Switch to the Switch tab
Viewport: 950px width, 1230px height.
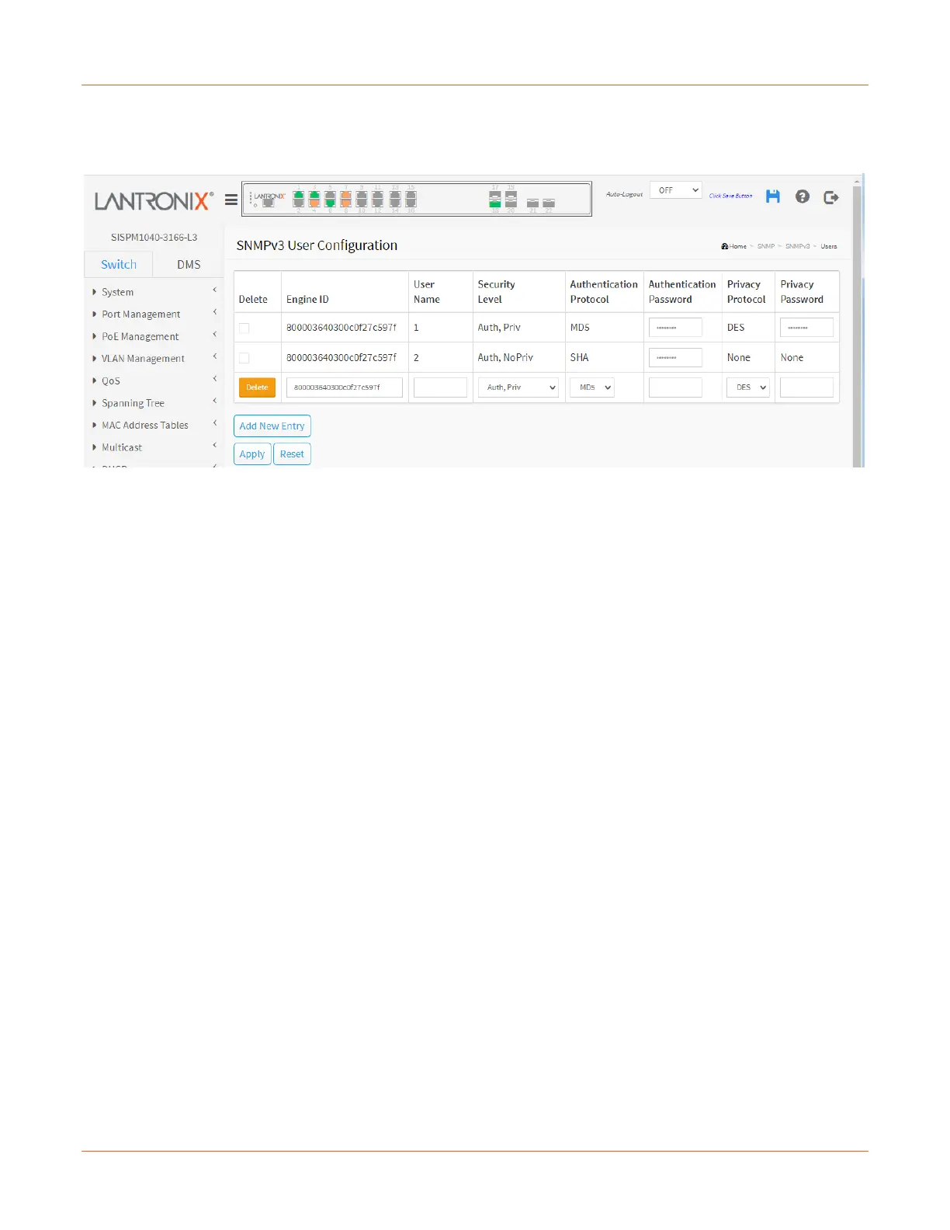click(x=119, y=264)
